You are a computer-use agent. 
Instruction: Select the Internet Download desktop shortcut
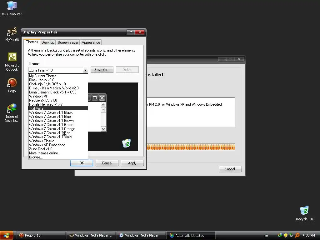click(12, 113)
